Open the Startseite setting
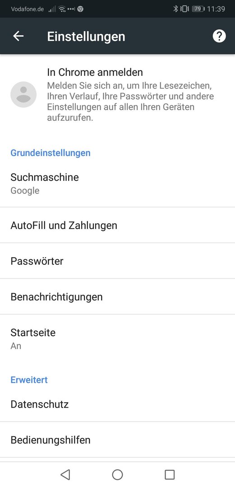Viewport: 235px width, 488px height. pyautogui.click(x=117, y=338)
